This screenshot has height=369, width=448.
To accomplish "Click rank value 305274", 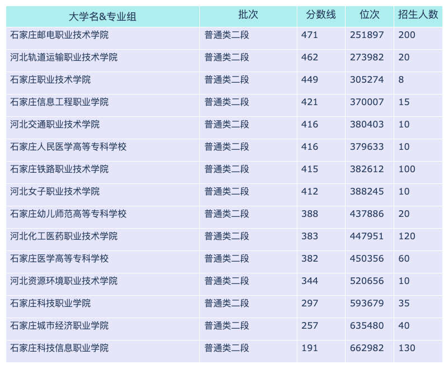I will coord(367,79).
